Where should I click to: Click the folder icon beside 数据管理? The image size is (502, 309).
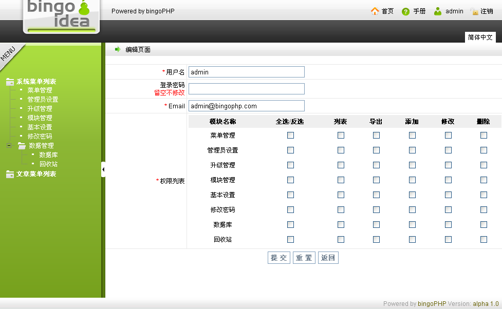(x=21, y=145)
